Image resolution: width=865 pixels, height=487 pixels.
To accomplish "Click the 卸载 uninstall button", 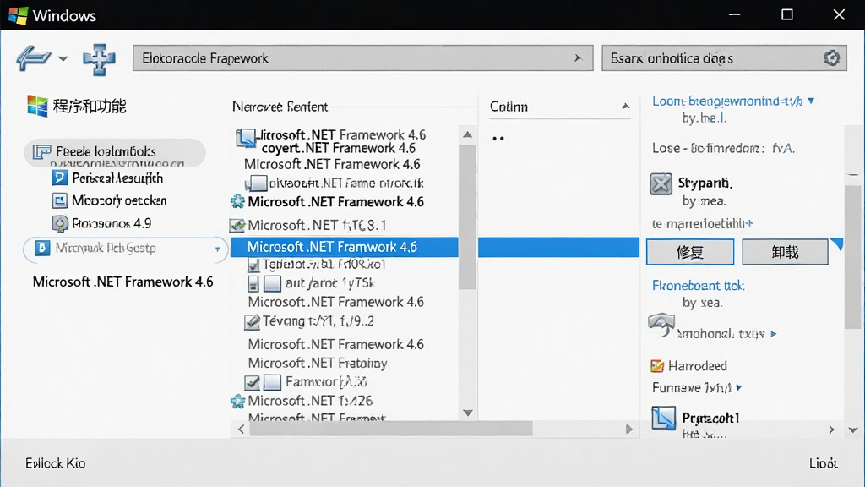I will (785, 252).
